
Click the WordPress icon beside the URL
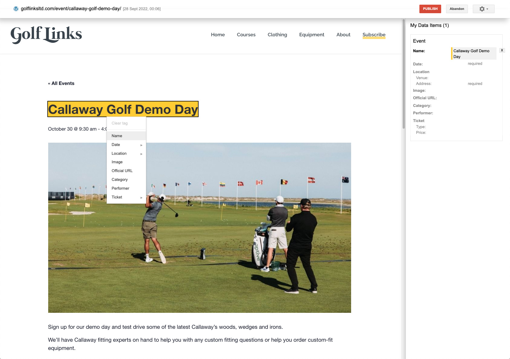(16, 9)
